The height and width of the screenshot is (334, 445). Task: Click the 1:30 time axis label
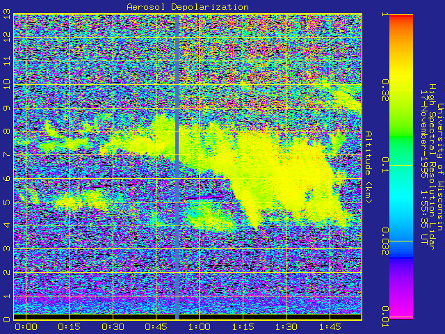click(x=286, y=327)
